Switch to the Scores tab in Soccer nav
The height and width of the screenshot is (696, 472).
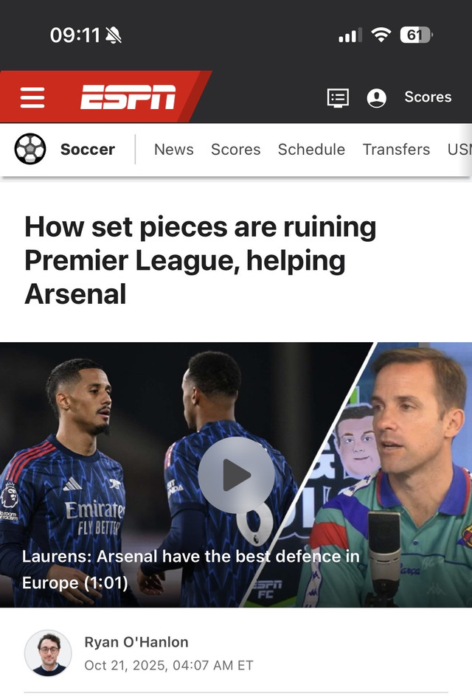tap(236, 149)
